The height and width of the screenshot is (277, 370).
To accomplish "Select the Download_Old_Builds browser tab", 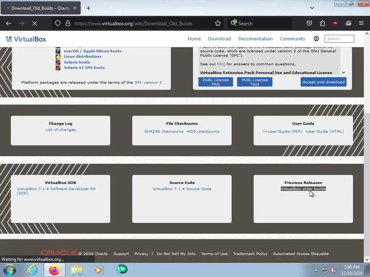I will click(x=40, y=8).
